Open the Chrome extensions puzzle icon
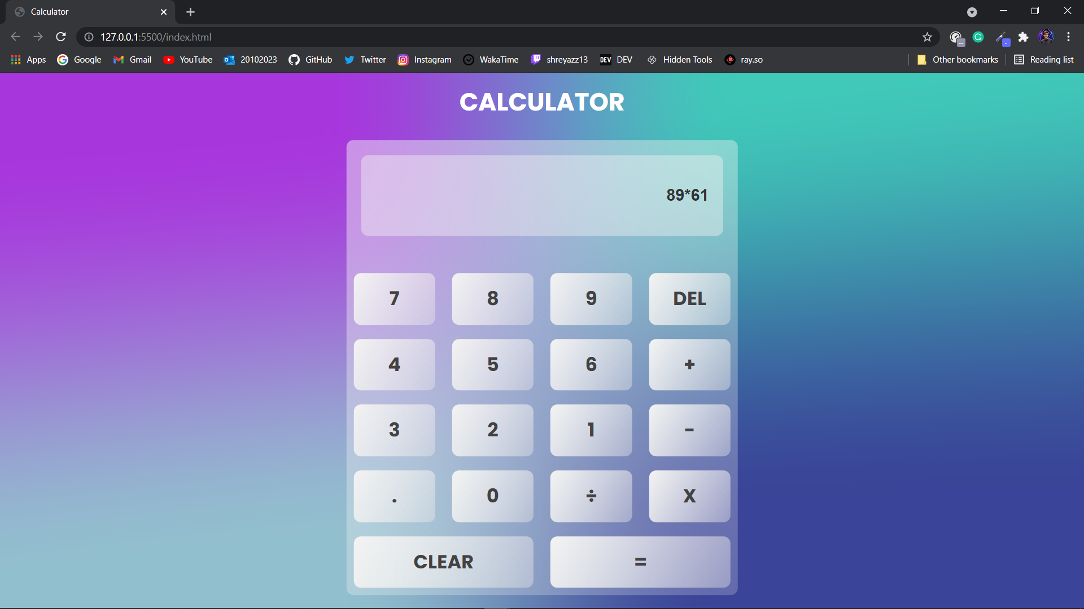This screenshot has height=609, width=1084. 1024,37
